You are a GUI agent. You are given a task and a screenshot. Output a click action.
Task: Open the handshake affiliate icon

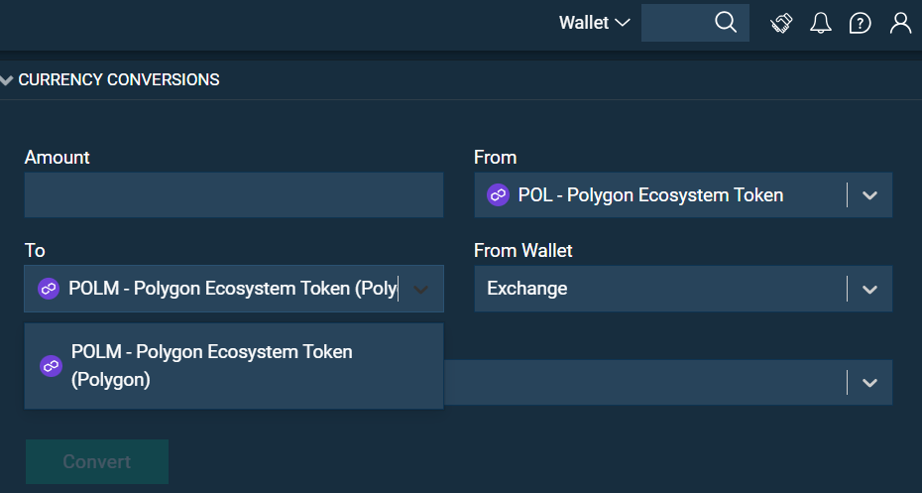781,24
